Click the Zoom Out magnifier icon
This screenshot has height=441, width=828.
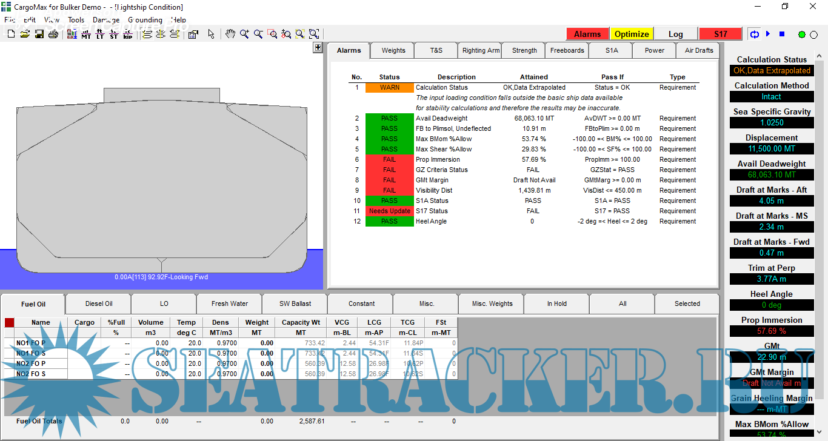258,34
